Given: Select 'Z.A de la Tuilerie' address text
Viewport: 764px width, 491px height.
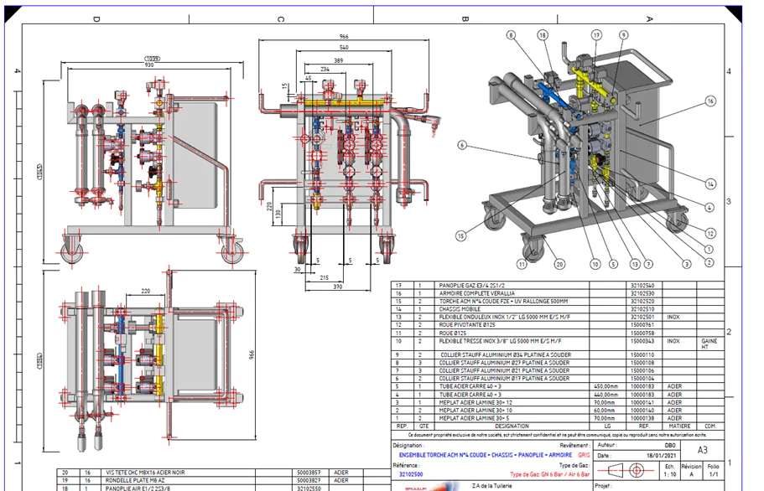Looking at the screenshot, I should click(x=491, y=485).
